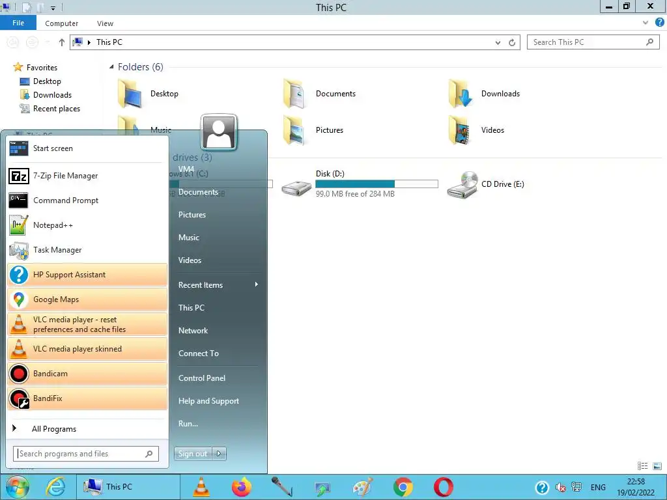Image resolution: width=667 pixels, height=500 pixels.
Task: Focus Search programs and files box
Action: (x=86, y=454)
